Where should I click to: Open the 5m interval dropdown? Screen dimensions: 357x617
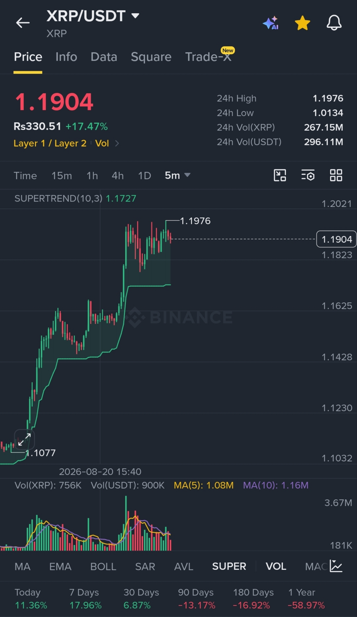point(178,175)
